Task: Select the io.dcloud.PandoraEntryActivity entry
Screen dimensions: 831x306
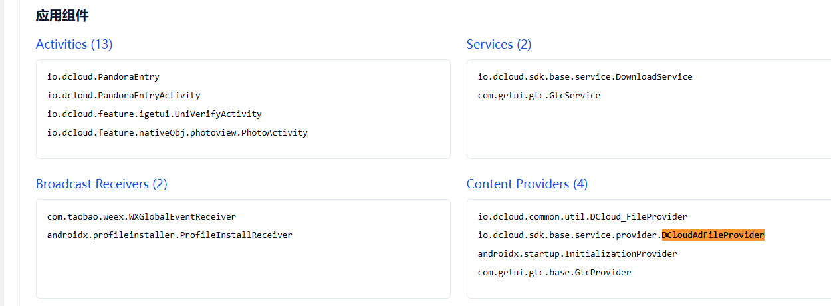Action: point(123,96)
